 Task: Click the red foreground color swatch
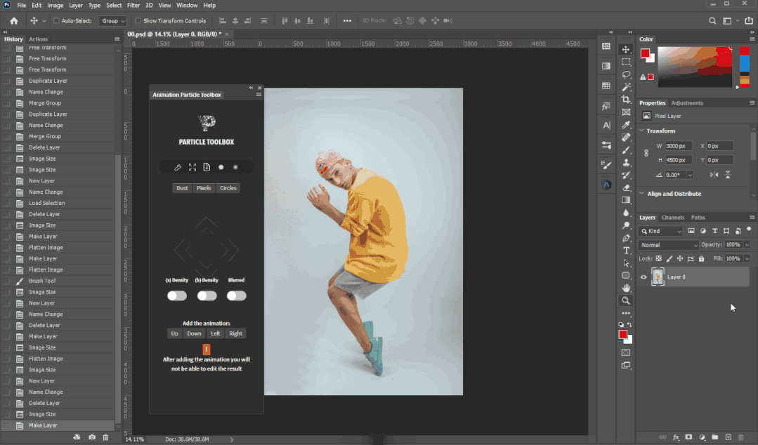tap(622, 335)
